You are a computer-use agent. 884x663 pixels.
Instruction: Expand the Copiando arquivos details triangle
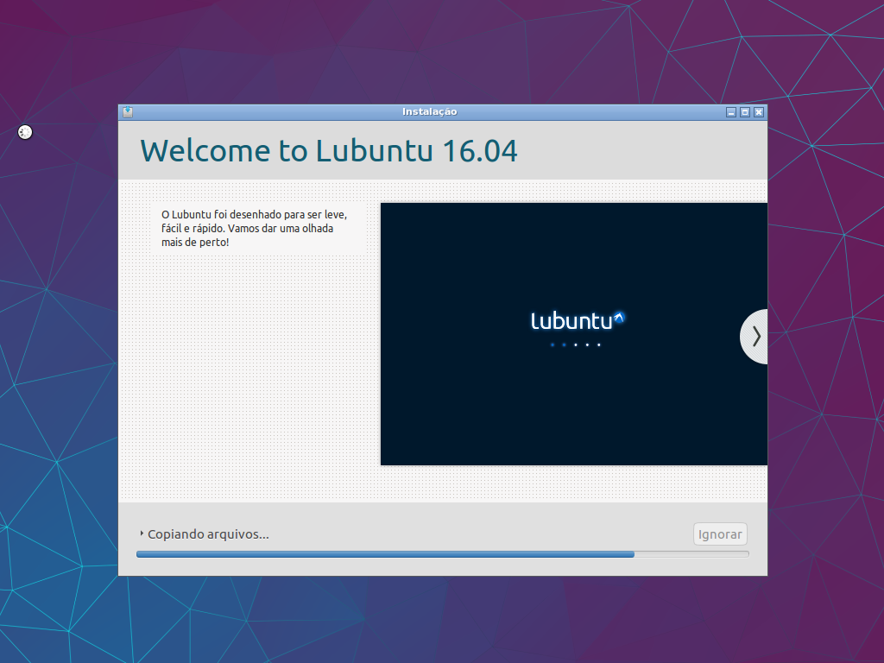[x=142, y=534]
